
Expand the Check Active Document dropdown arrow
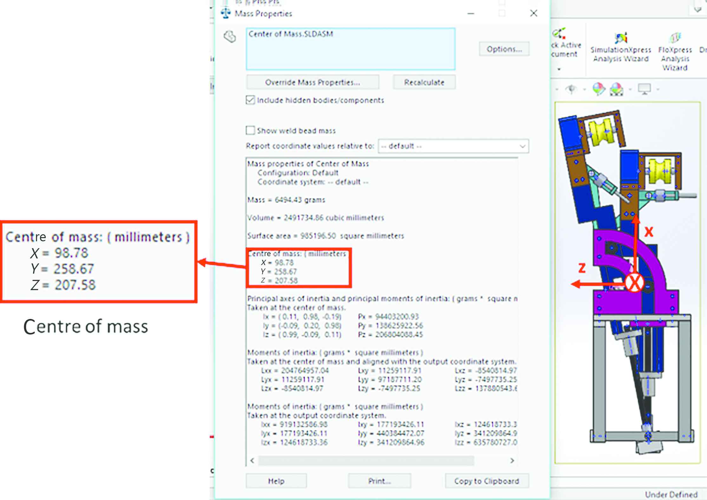[559, 69]
